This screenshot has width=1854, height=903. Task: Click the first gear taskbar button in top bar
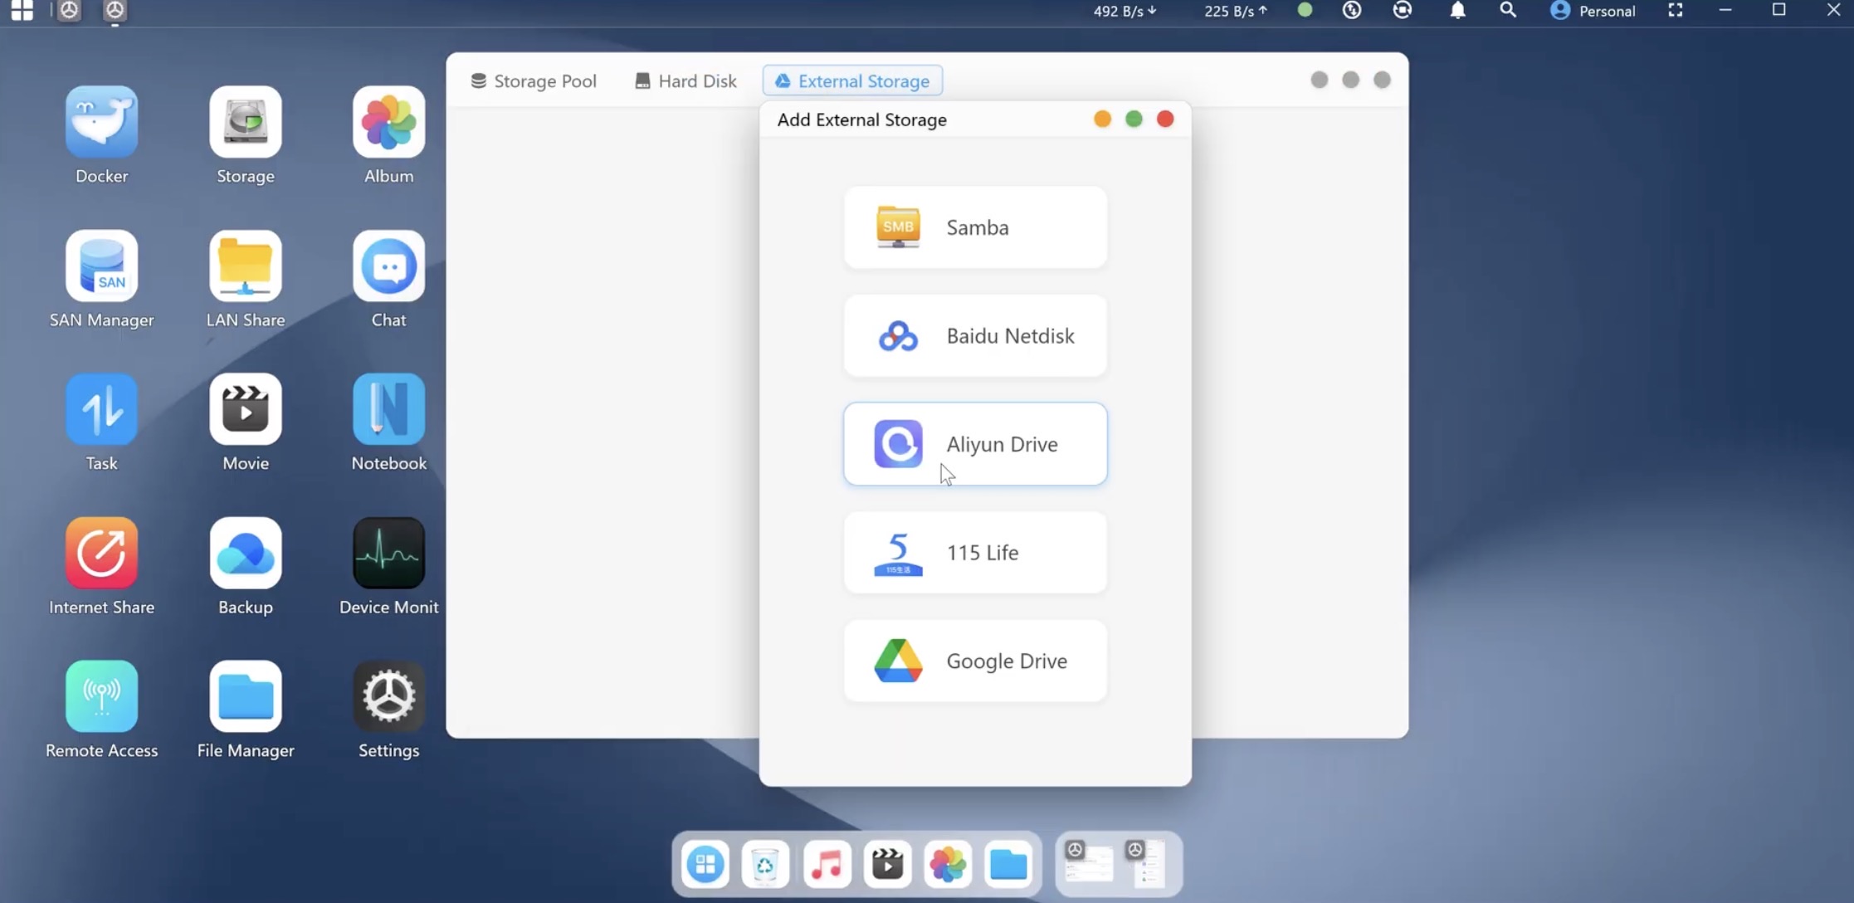(69, 11)
